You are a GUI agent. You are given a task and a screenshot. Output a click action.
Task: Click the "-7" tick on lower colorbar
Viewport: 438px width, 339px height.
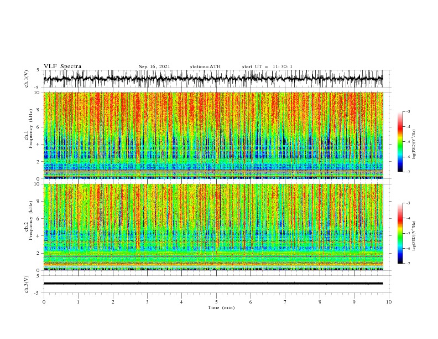pyautogui.click(x=408, y=264)
